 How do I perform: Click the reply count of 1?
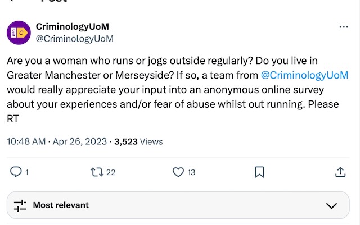26,173
